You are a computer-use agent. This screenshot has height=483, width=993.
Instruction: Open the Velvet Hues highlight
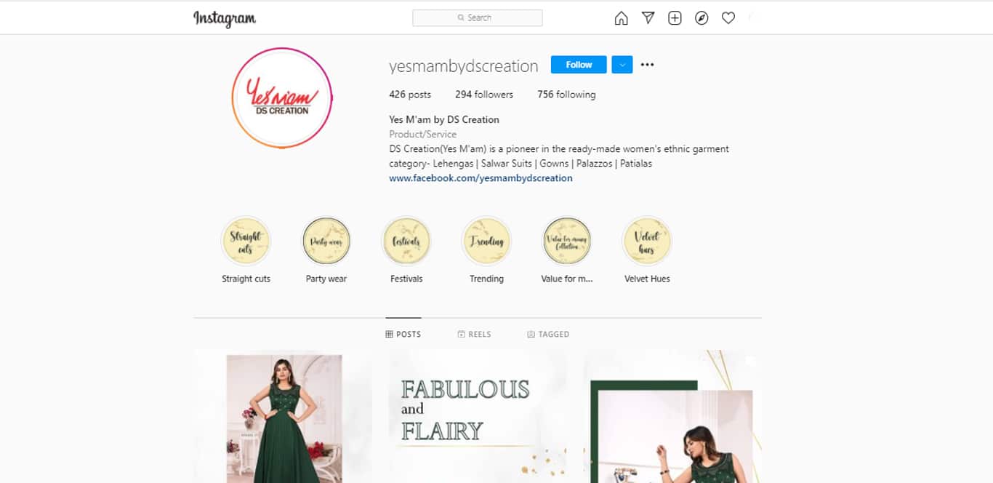(x=647, y=242)
